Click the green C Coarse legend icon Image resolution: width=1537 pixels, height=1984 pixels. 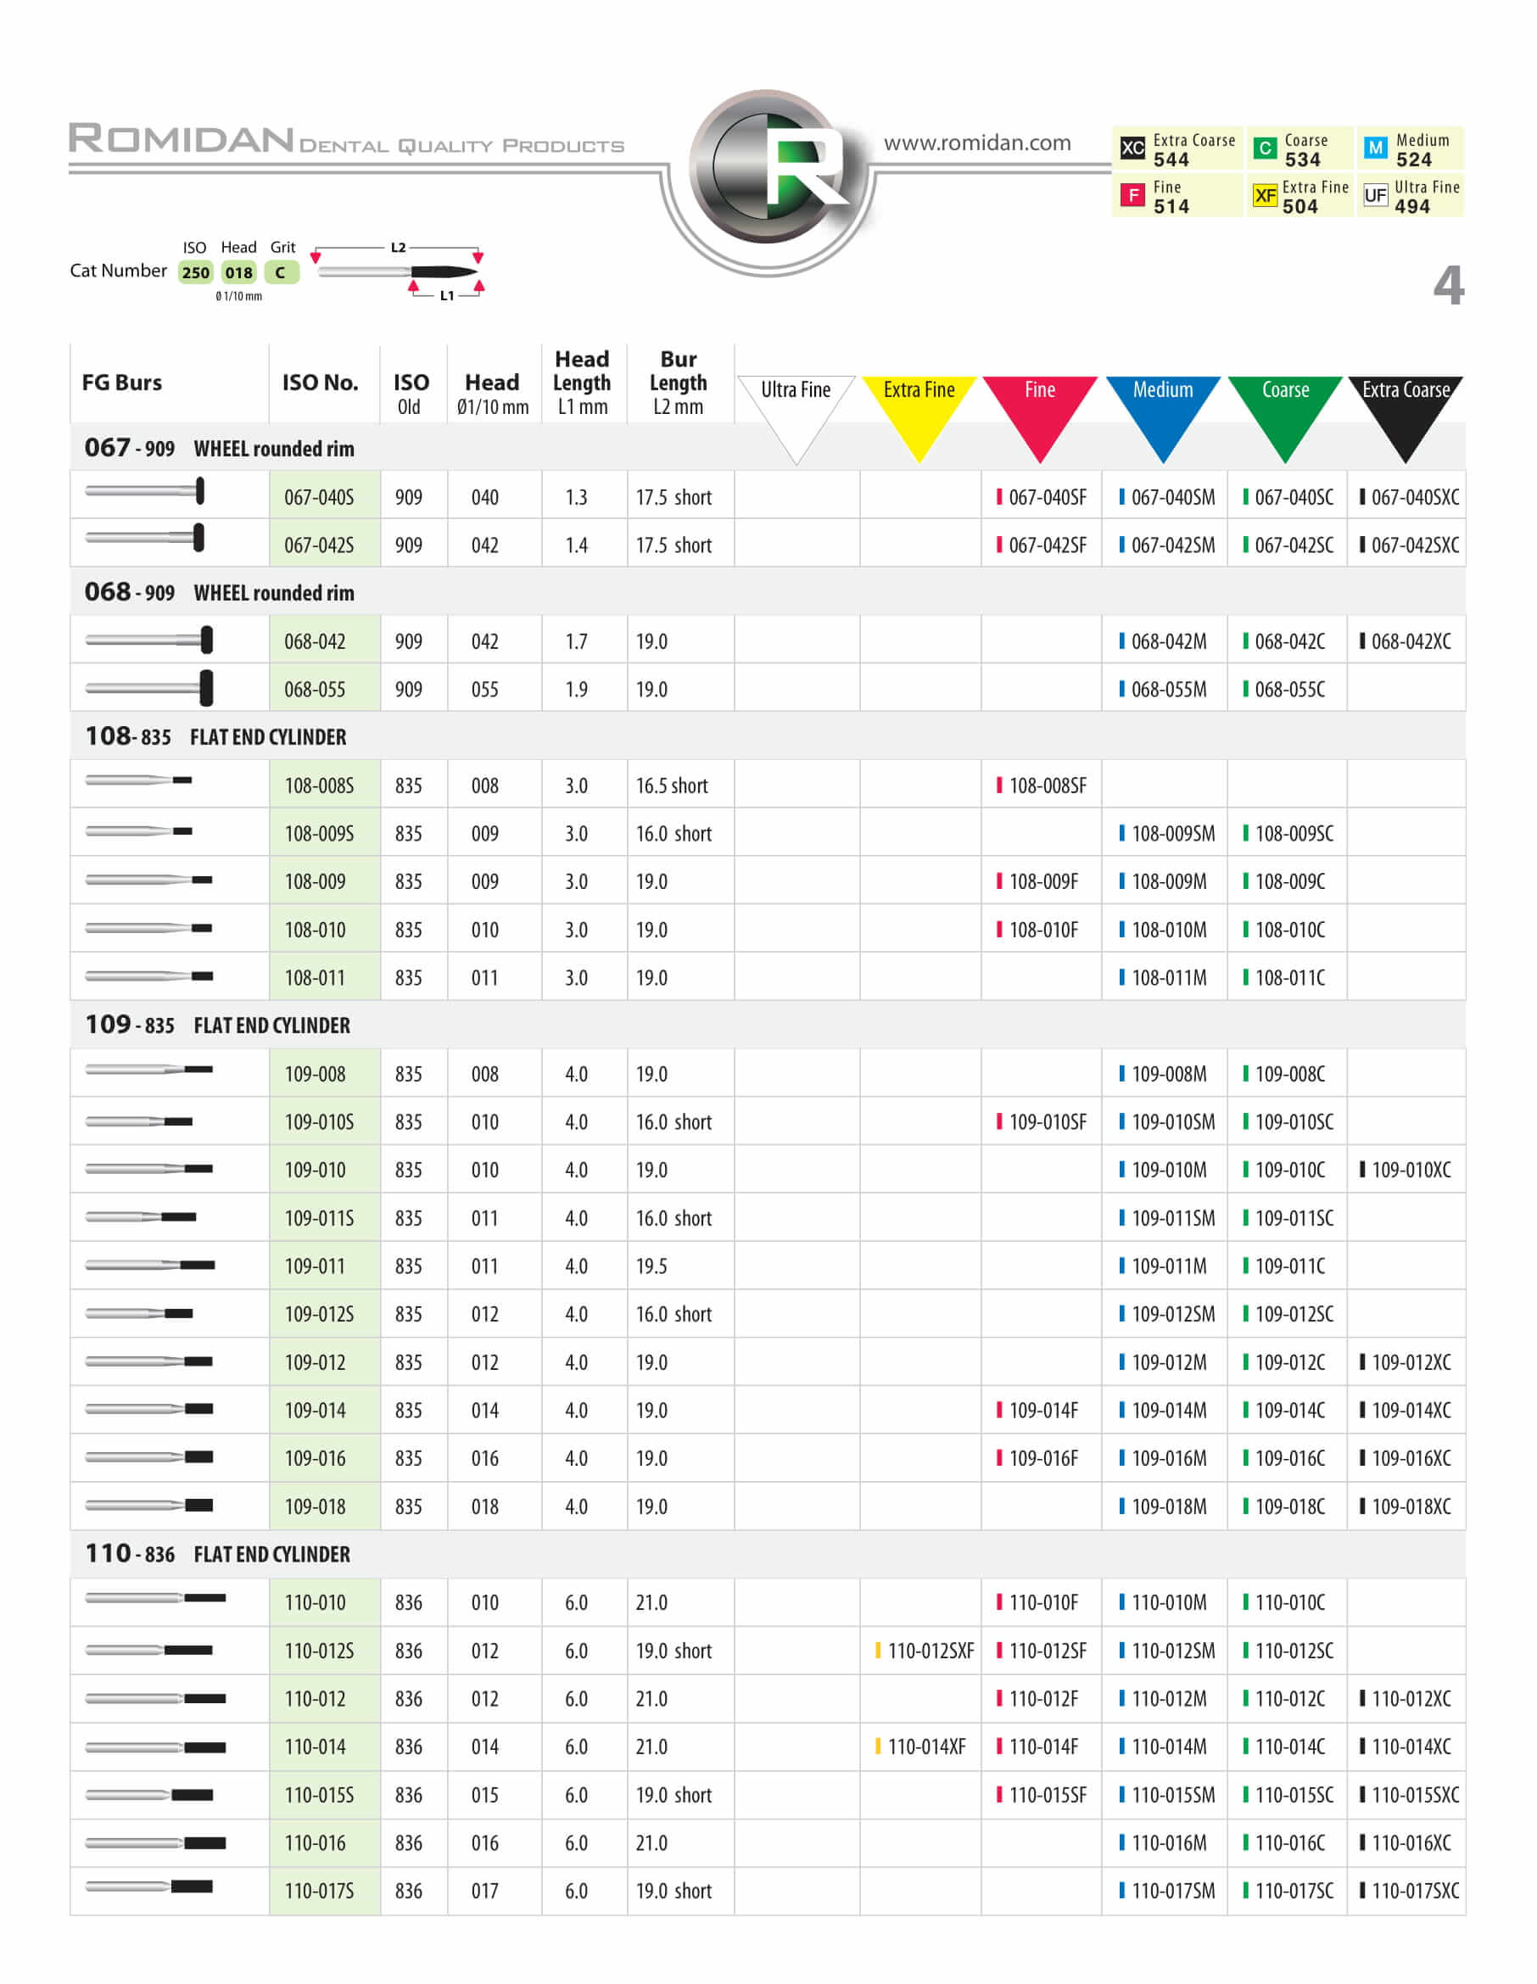(x=1264, y=147)
